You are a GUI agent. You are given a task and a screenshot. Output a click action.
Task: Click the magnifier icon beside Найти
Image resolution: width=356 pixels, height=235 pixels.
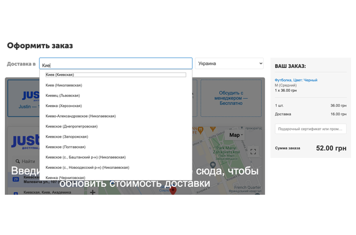pos(17,161)
